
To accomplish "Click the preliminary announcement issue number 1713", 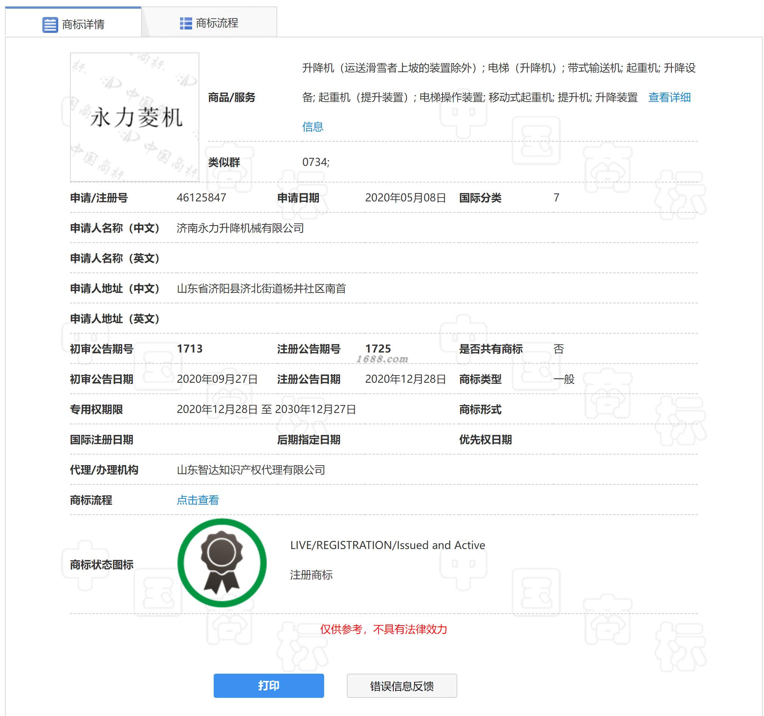I will (x=189, y=349).
